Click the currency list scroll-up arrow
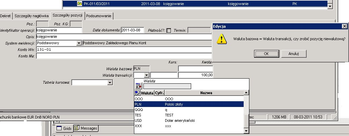349x136 pixels. pos(246,93)
